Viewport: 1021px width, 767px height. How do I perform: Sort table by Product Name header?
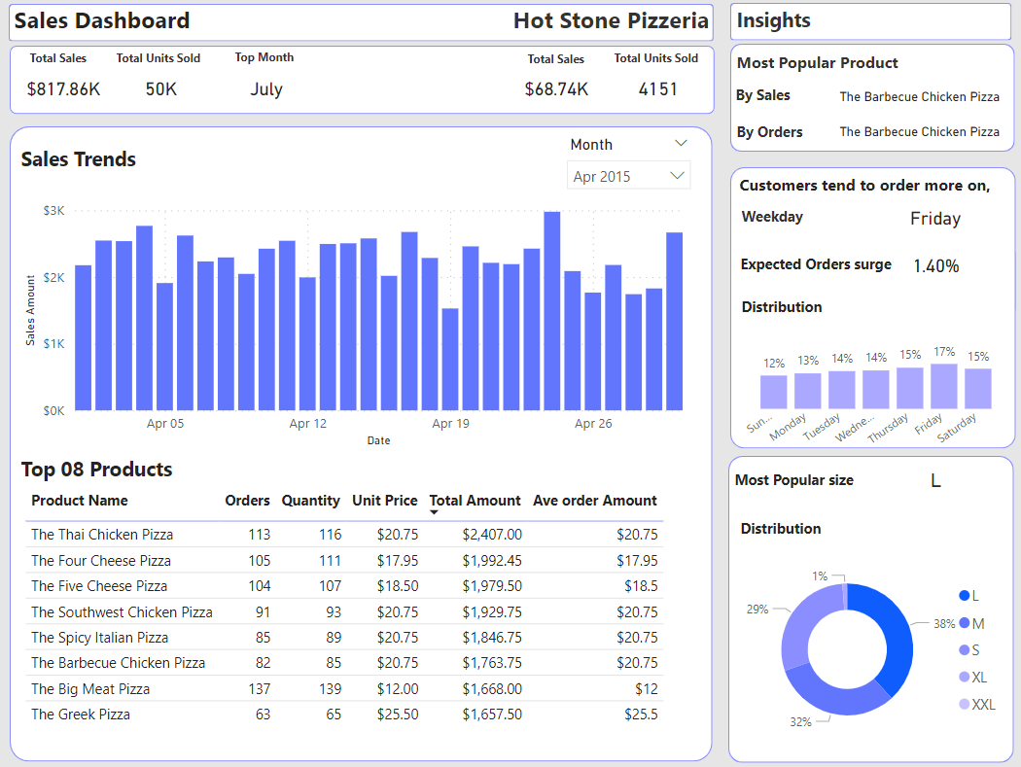(x=80, y=500)
